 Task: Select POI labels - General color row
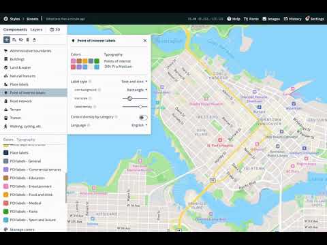click(x=33, y=161)
